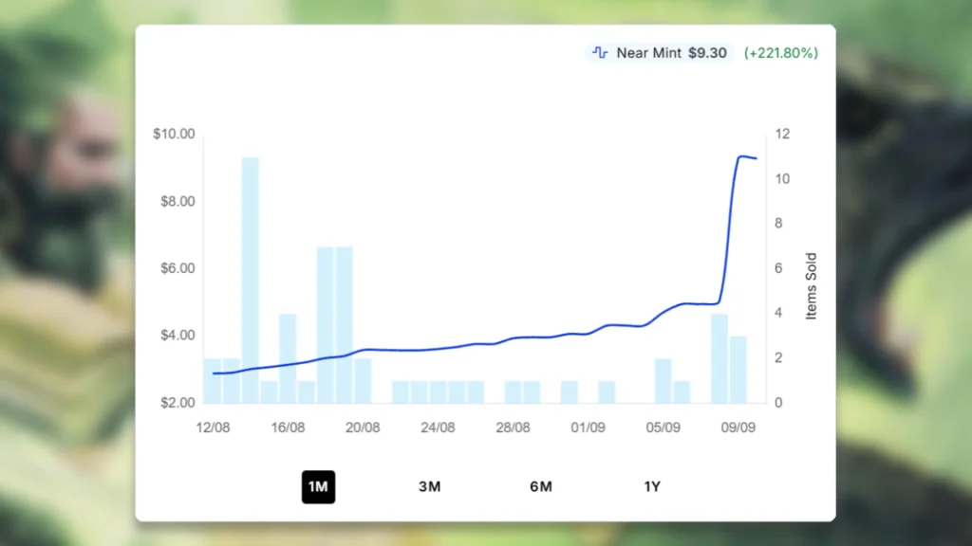Click the tallest sales bar reaching 11
The image size is (972, 546).
pyautogui.click(x=251, y=280)
